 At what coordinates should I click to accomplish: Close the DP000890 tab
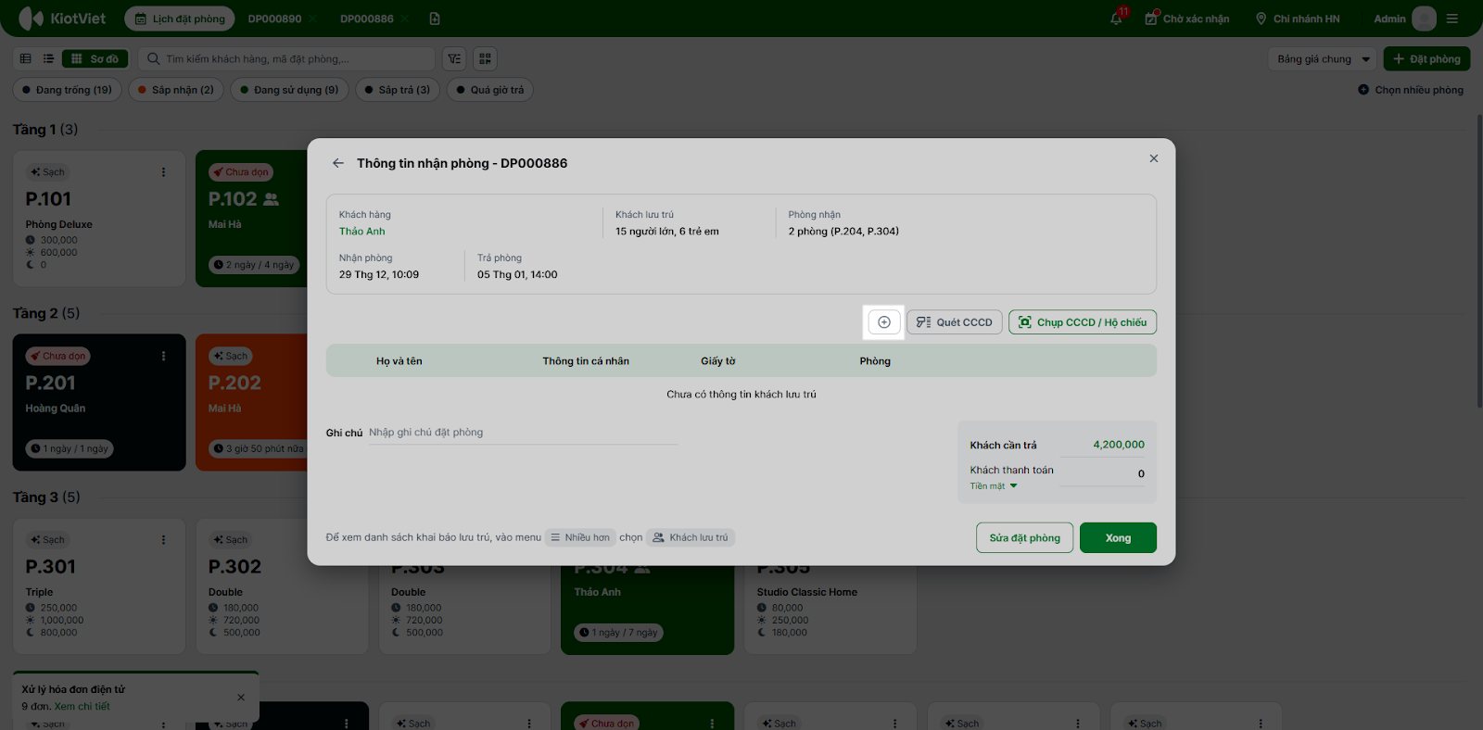pyautogui.click(x=313, y=19)
